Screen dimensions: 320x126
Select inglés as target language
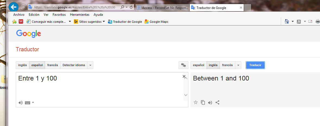(213, 65)
